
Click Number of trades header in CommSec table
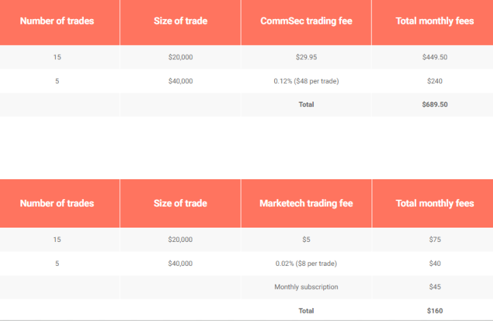click(x=57, y=21)
